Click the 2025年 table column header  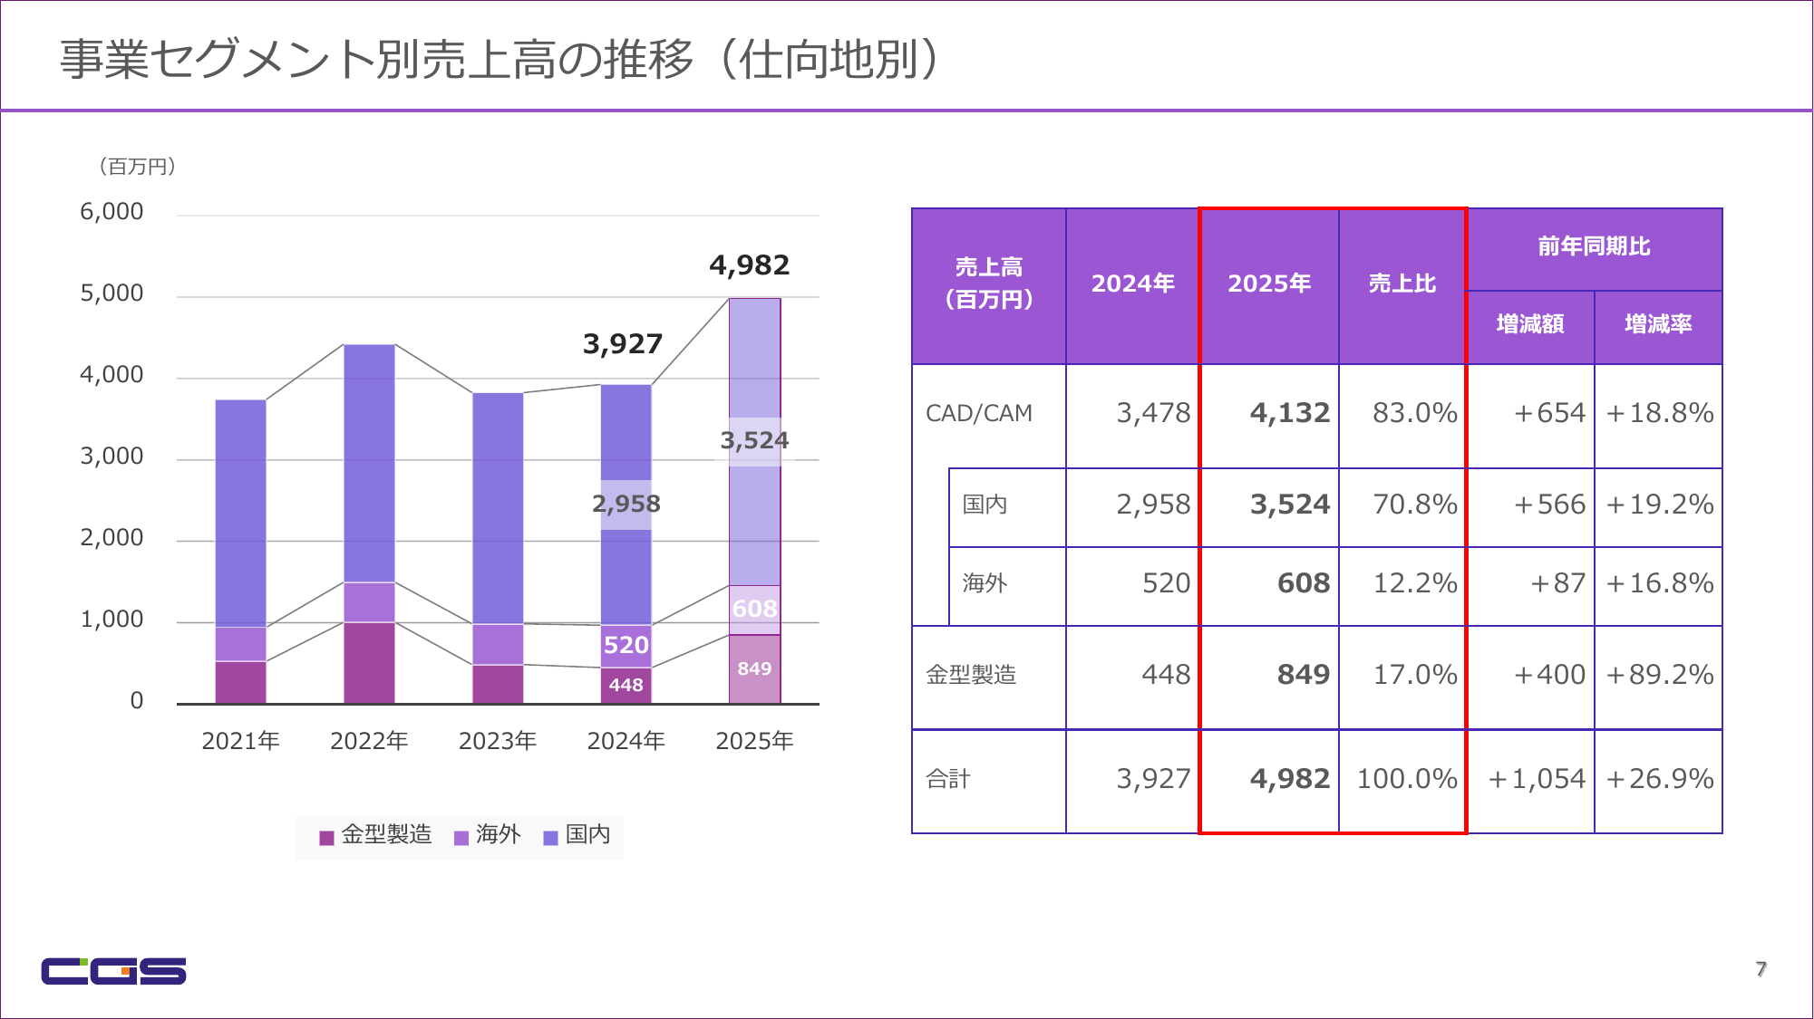coord(1268,284)
